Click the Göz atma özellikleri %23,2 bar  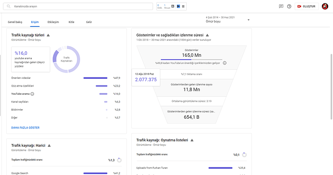(x=101, y=86)
